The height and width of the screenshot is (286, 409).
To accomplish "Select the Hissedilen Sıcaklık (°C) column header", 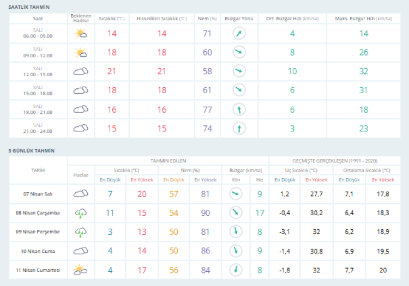I will [161, 19].
